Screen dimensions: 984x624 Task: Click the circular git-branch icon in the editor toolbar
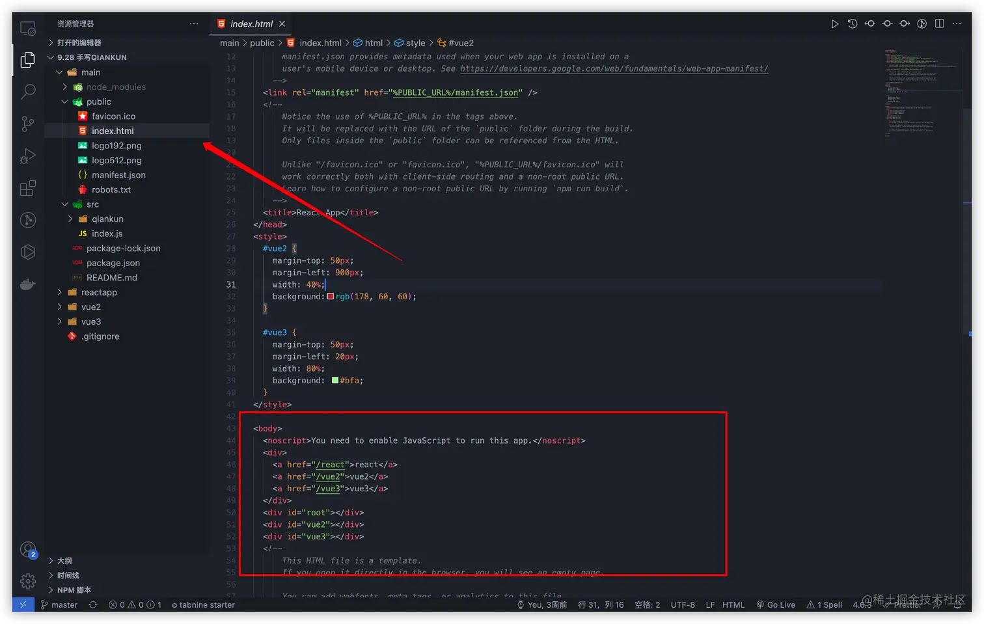point(922,24)
